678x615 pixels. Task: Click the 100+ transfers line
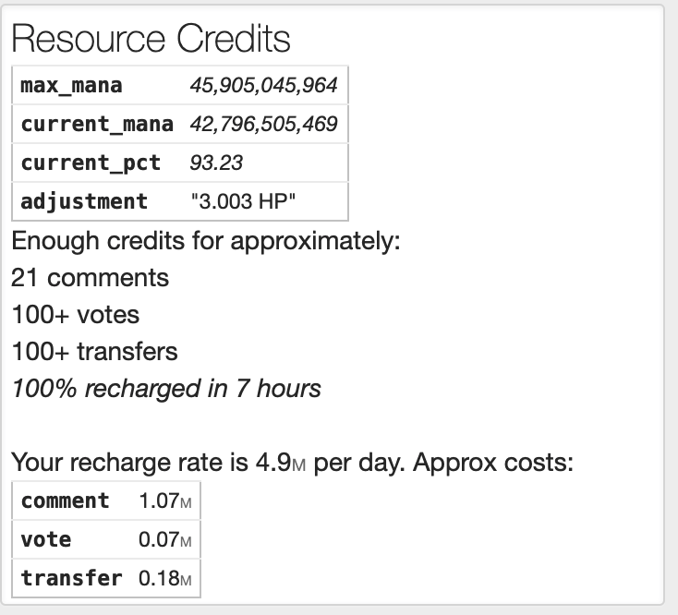tap(94, 352)
